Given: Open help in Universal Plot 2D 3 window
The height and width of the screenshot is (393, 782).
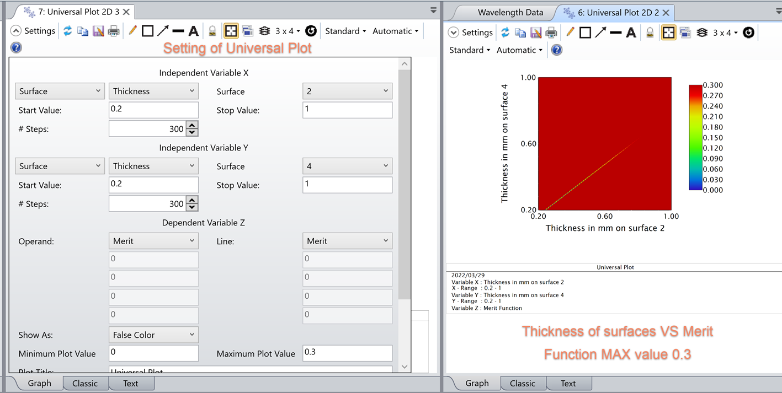Looking at the screenshot, I should coord(16,47).
